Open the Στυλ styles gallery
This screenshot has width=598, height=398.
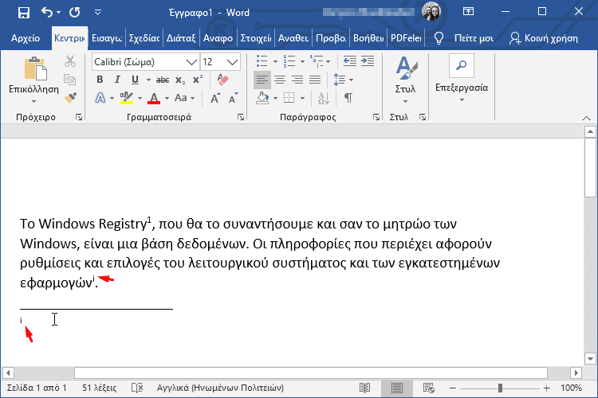[405, 80]
